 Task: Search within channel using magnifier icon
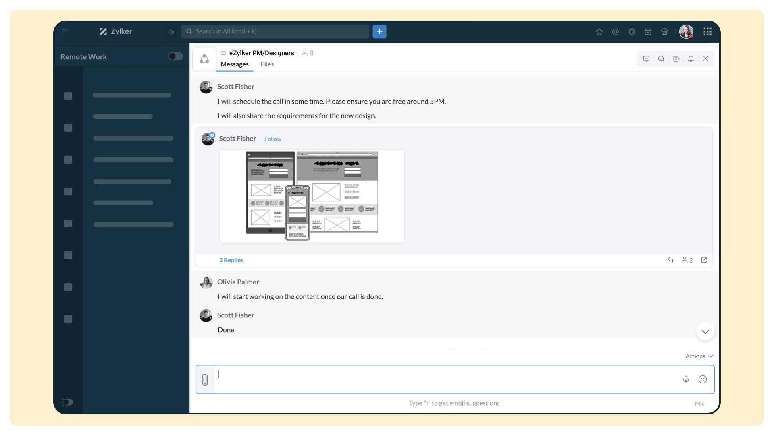click(661, 59)
